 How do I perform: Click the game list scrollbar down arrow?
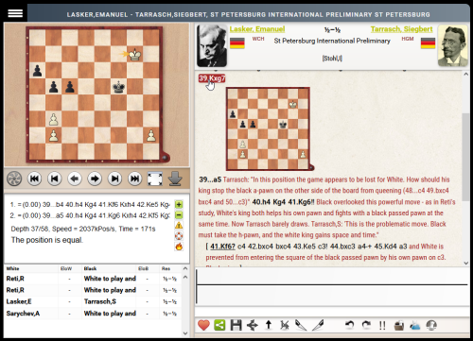[x=185, y=333]
